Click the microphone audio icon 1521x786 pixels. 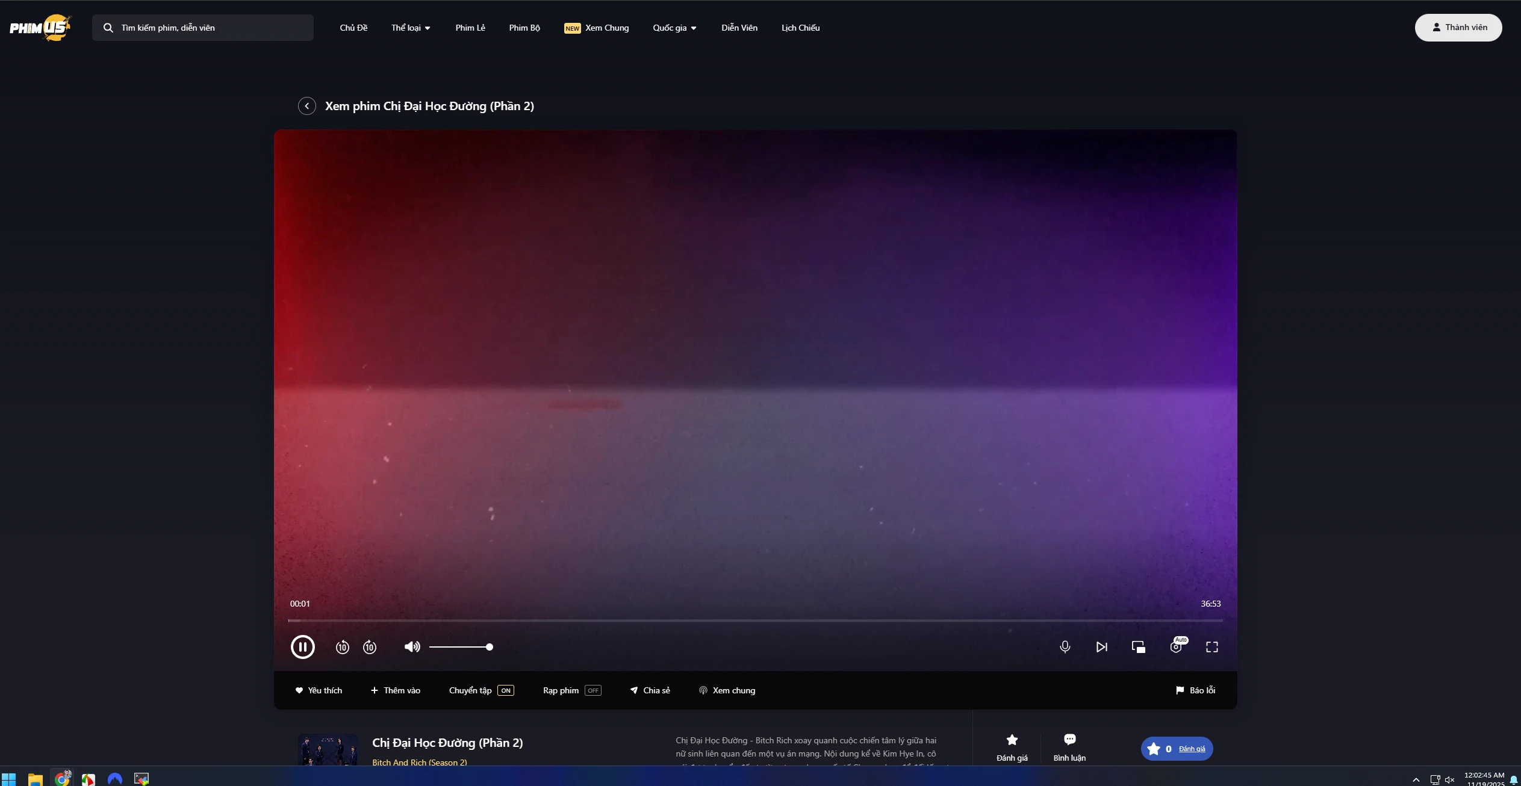click(1065, 647)
